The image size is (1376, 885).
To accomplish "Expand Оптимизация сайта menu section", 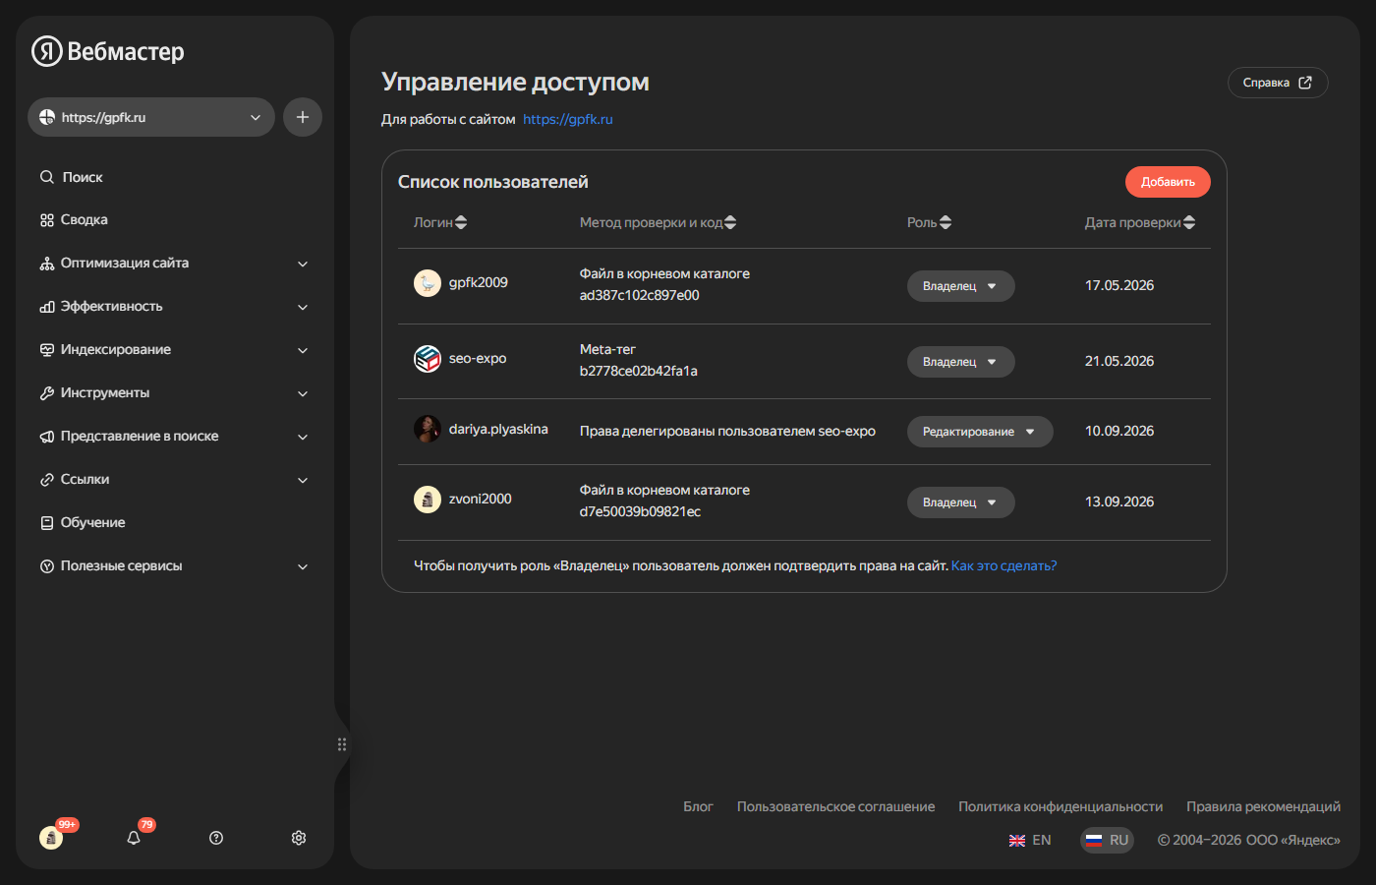I will click(175, 264).
